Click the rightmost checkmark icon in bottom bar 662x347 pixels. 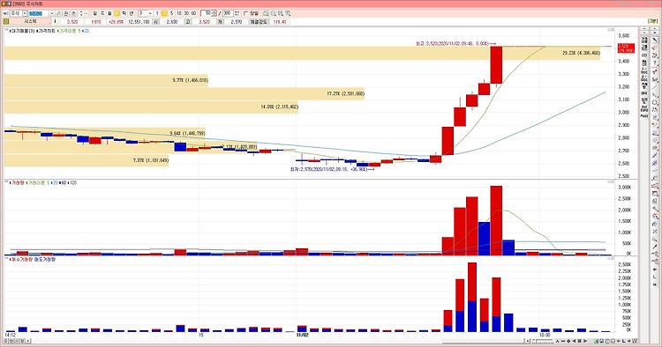635,341
